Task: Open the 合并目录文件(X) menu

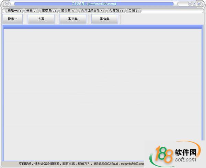Action: [92, 11]
